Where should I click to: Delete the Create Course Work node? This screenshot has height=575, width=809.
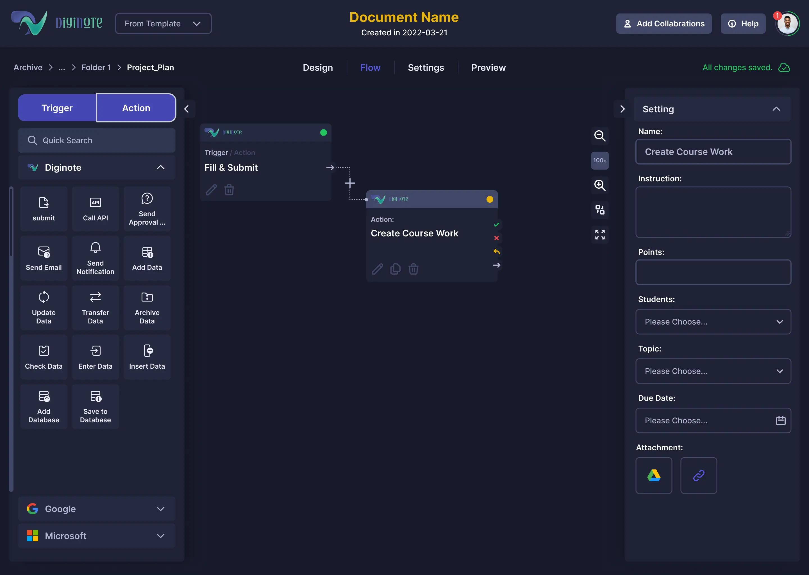pos(413,269)
